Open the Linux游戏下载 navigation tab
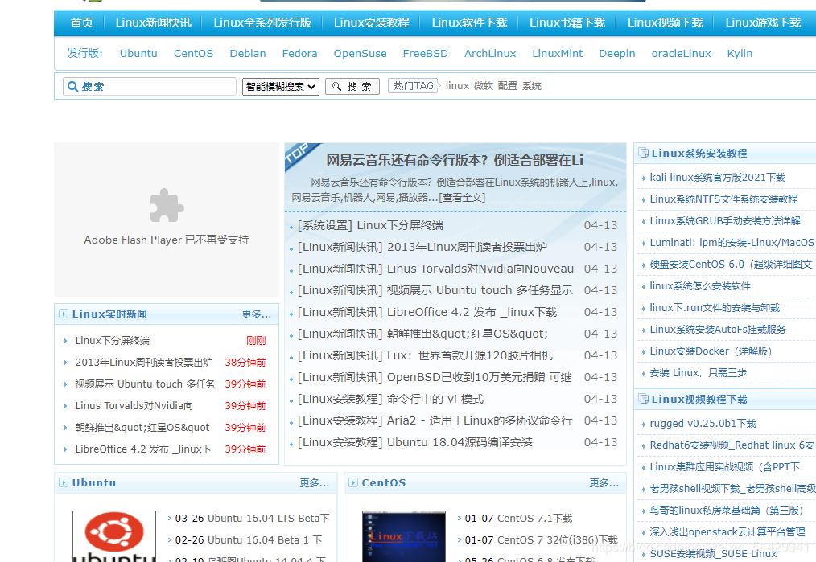The width and height of the screenshot is (816, 562). pyautogui.click(x=763, y=23)
